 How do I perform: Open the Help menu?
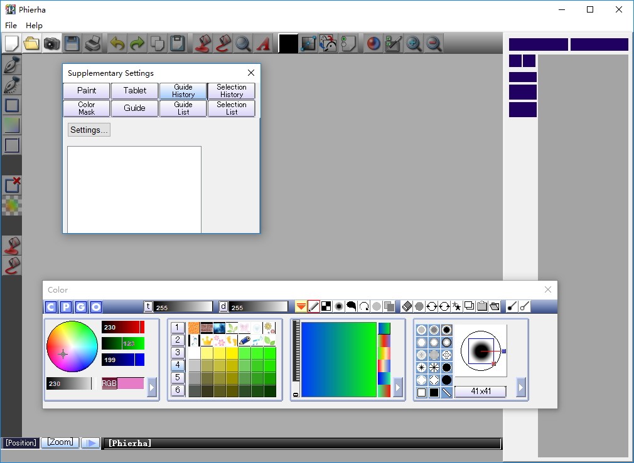pos(34,26)
